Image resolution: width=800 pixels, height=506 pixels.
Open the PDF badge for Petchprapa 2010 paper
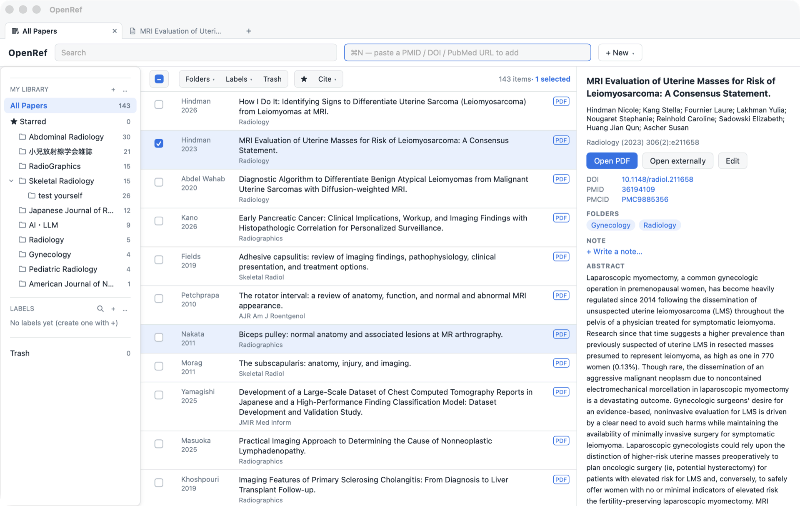[x=561, y=295]
